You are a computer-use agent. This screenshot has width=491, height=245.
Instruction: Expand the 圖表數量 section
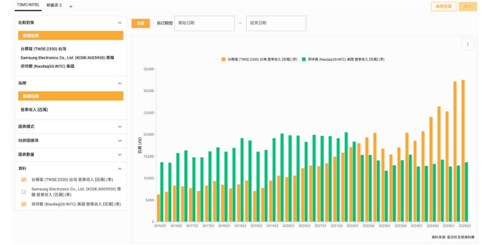(x=120, y=154)
